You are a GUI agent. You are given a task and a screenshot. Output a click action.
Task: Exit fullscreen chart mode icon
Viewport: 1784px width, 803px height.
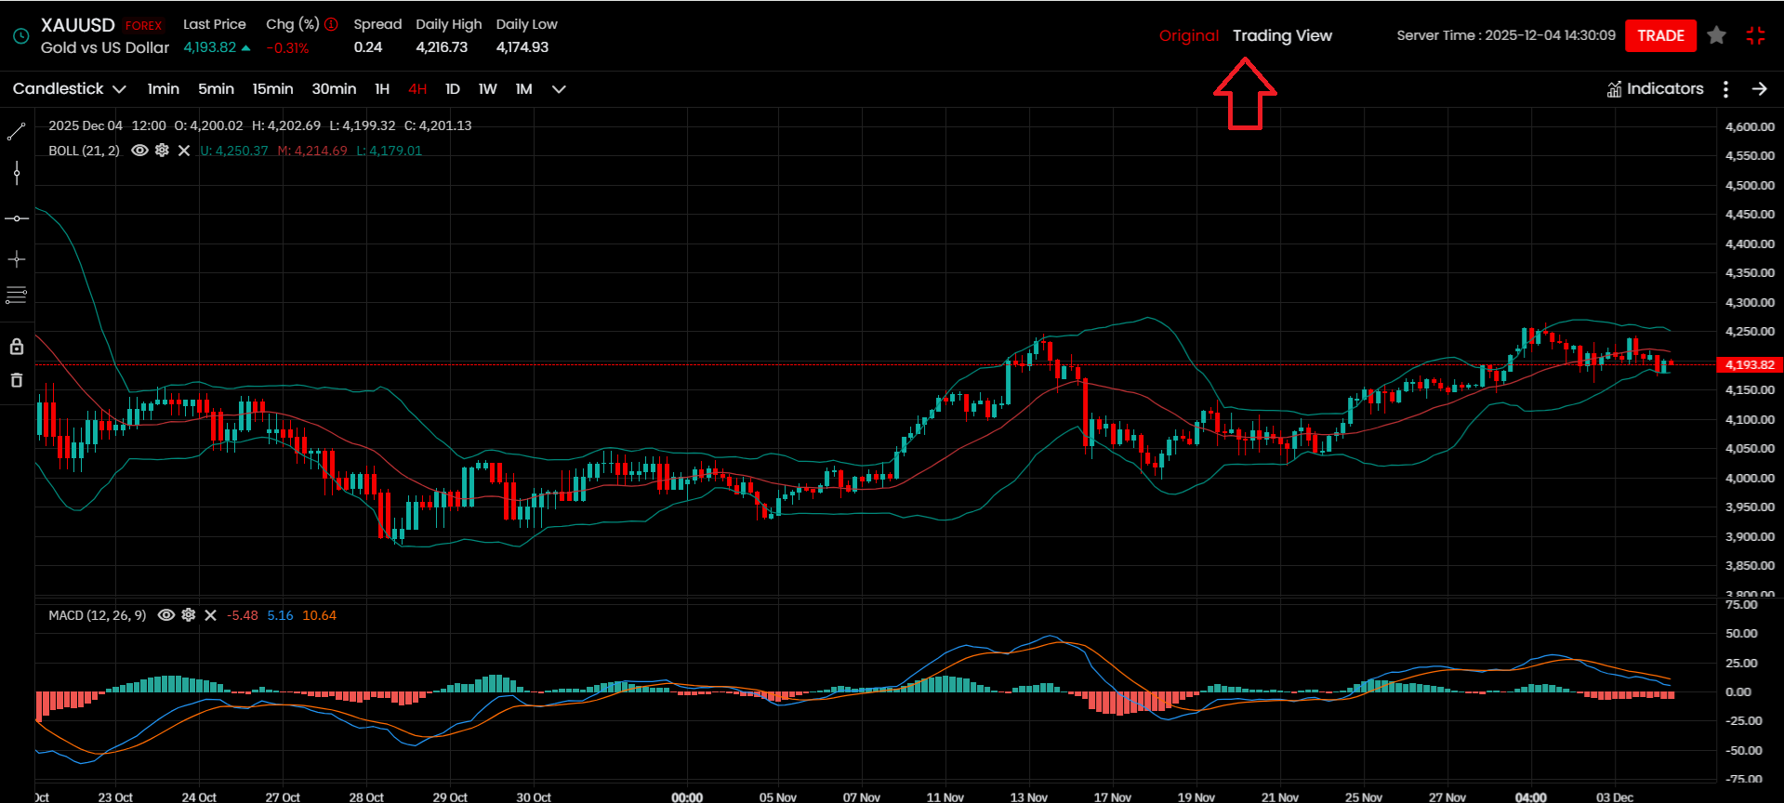point(1755,35)
